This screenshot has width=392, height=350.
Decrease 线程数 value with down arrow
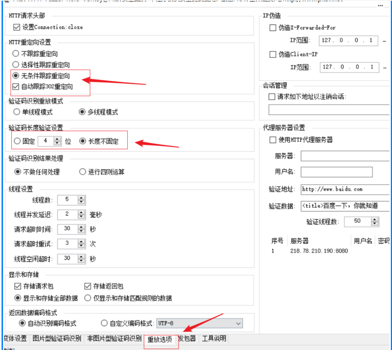click(81, 202)
